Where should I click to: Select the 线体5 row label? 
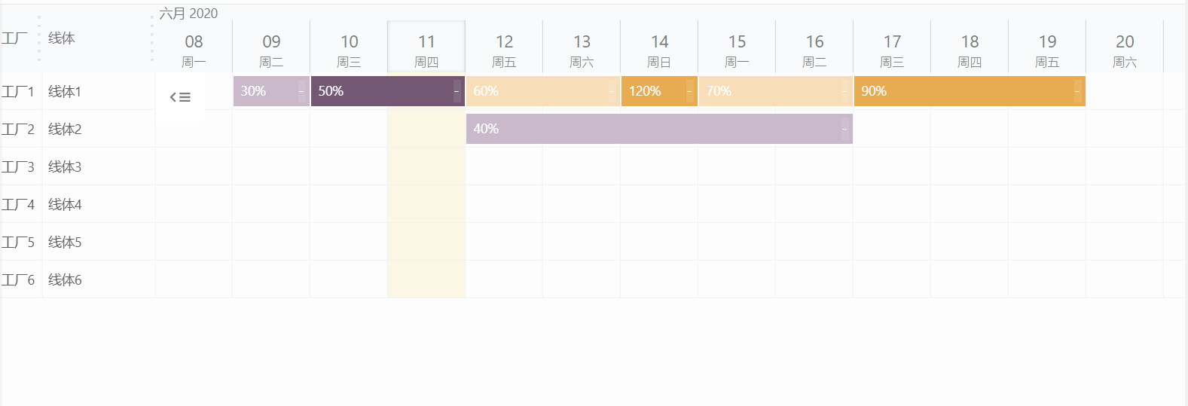[65, 242]
